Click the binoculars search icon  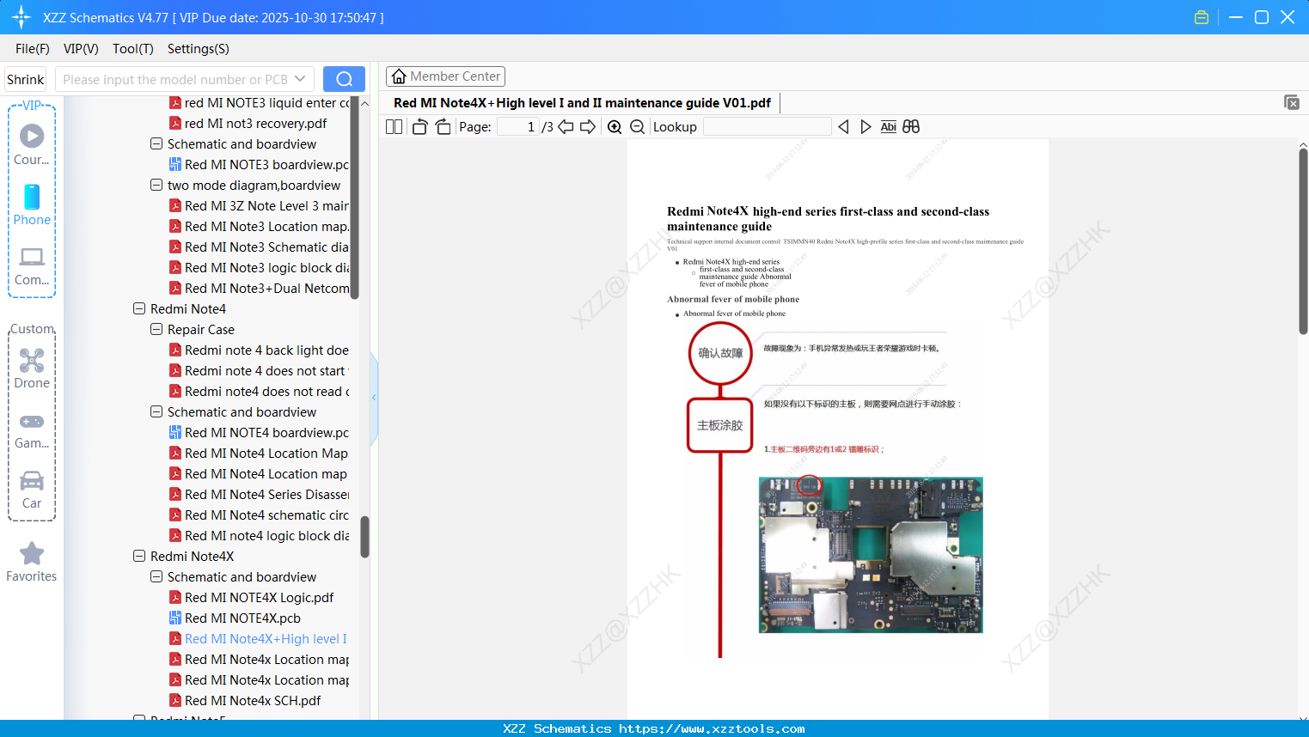click(911, 126)
